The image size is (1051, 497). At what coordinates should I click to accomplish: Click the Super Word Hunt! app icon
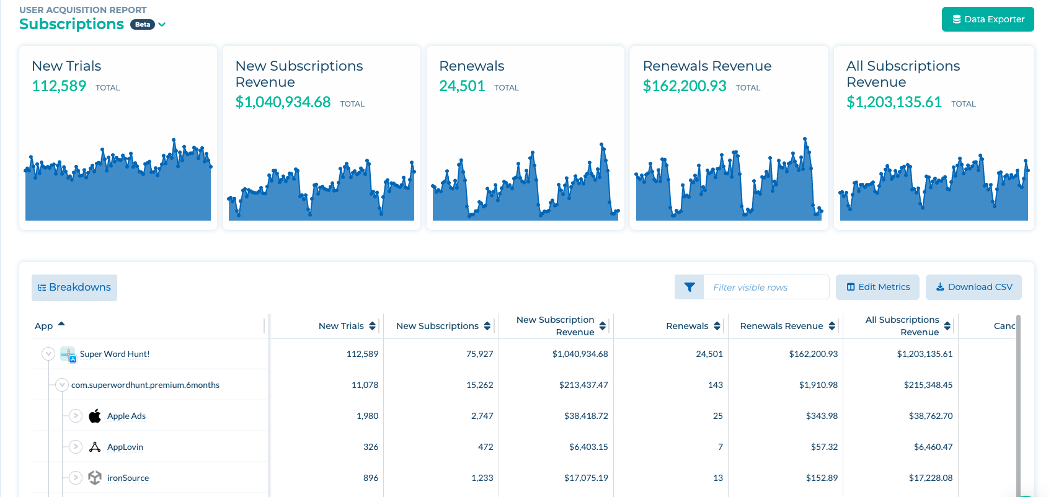click(x=68, y=354)
